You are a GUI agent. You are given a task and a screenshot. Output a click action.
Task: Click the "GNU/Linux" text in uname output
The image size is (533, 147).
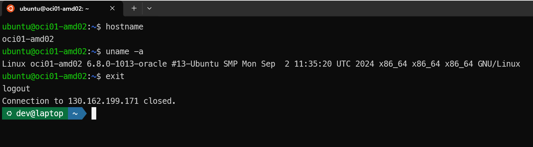click(499, 64)
